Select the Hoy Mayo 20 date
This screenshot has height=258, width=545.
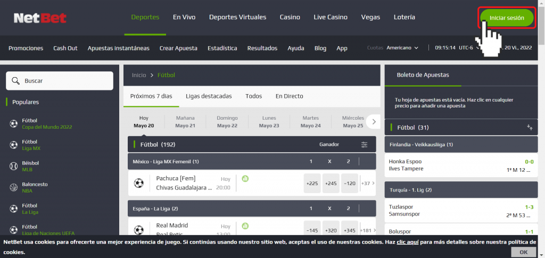[x=144, y=122]
